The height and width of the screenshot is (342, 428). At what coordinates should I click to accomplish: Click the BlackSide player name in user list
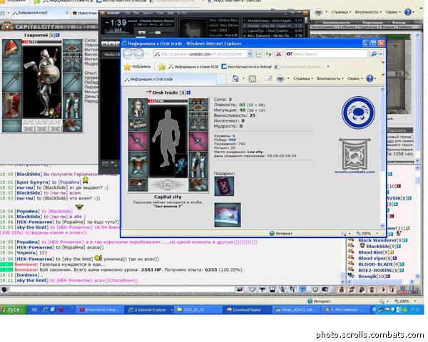pos(378,247)
